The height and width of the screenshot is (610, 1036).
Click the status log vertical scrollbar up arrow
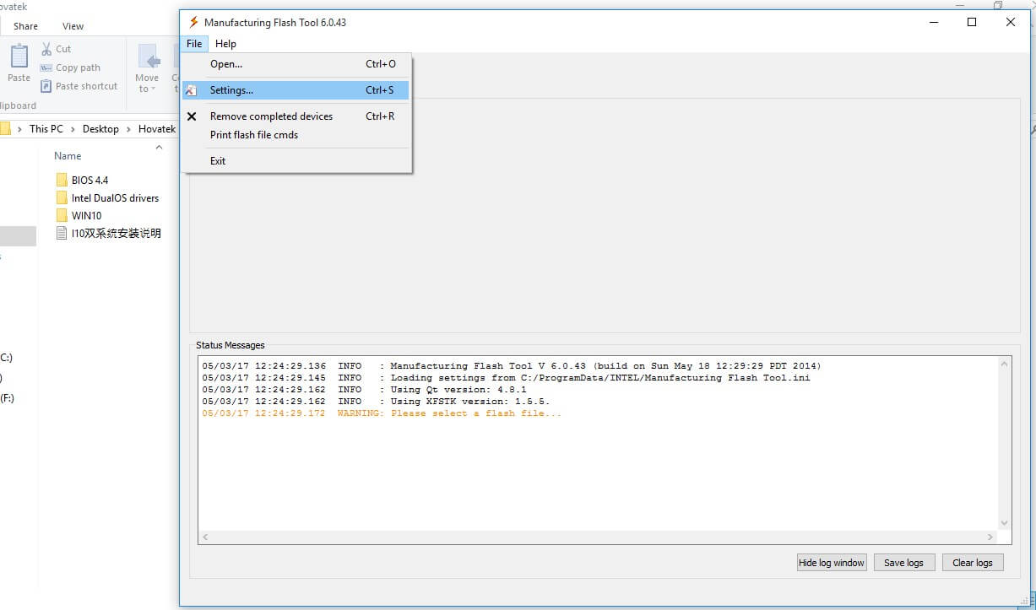point(1004,364)
